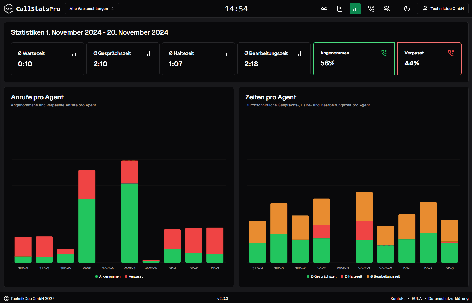Open the Datenschutzerklärung footer link
Image resolution: width=472 pixels, height=303 pixels.
point(448,299)
